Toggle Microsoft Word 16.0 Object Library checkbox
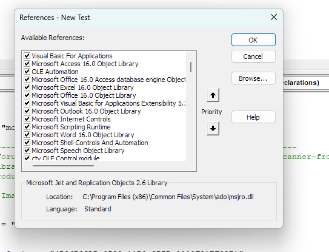Screen dimensions: 329x252 27,135
